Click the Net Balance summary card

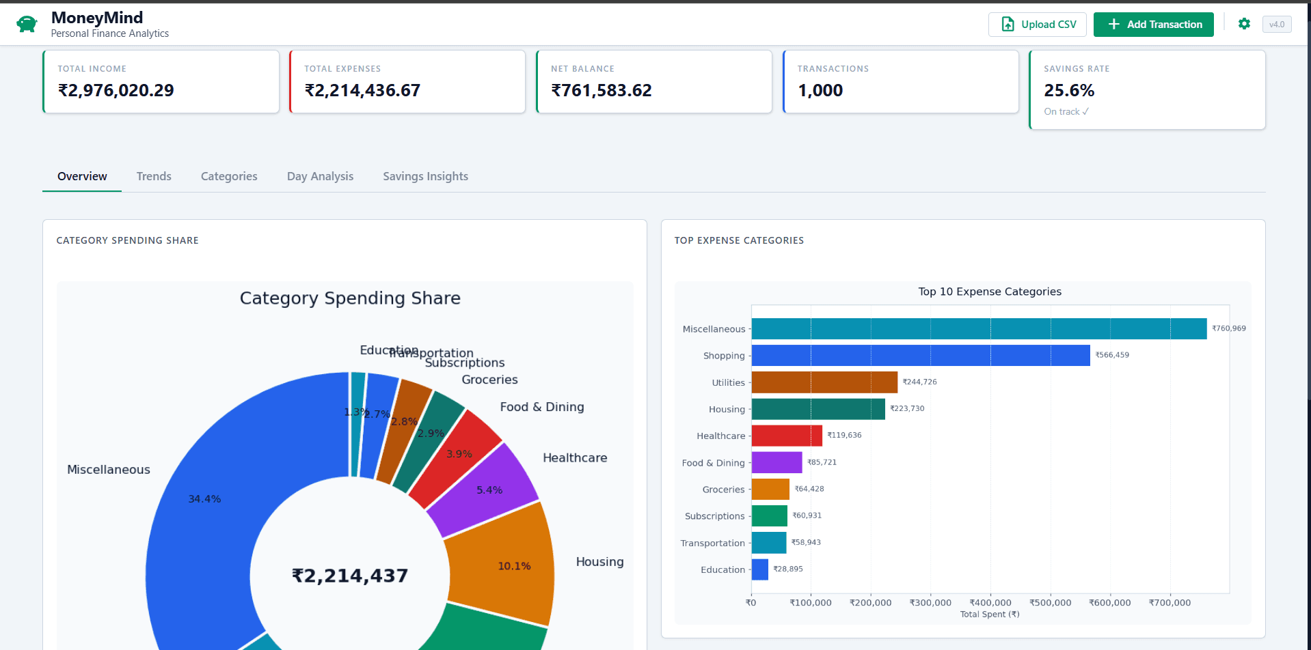tap(653, 81)
